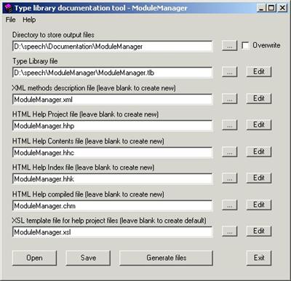Click the Generate files button
Screen dimensions: 291x281
pyautogui.click(x=166, y=258)
